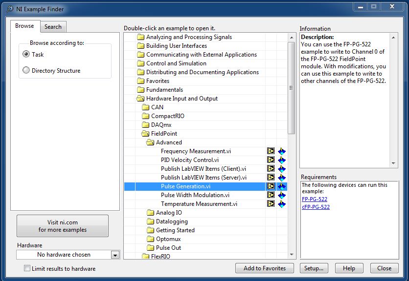Open the Setup... button

(314, 268)
